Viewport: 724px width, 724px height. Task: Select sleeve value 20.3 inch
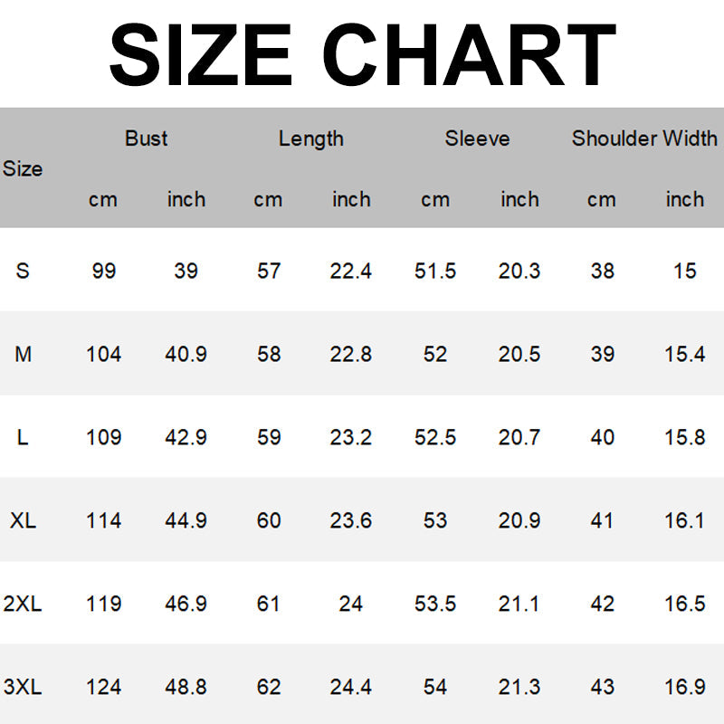519,271
